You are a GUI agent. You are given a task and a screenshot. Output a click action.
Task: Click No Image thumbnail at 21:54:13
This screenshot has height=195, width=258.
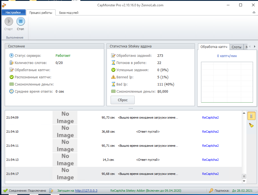point(65,160)
